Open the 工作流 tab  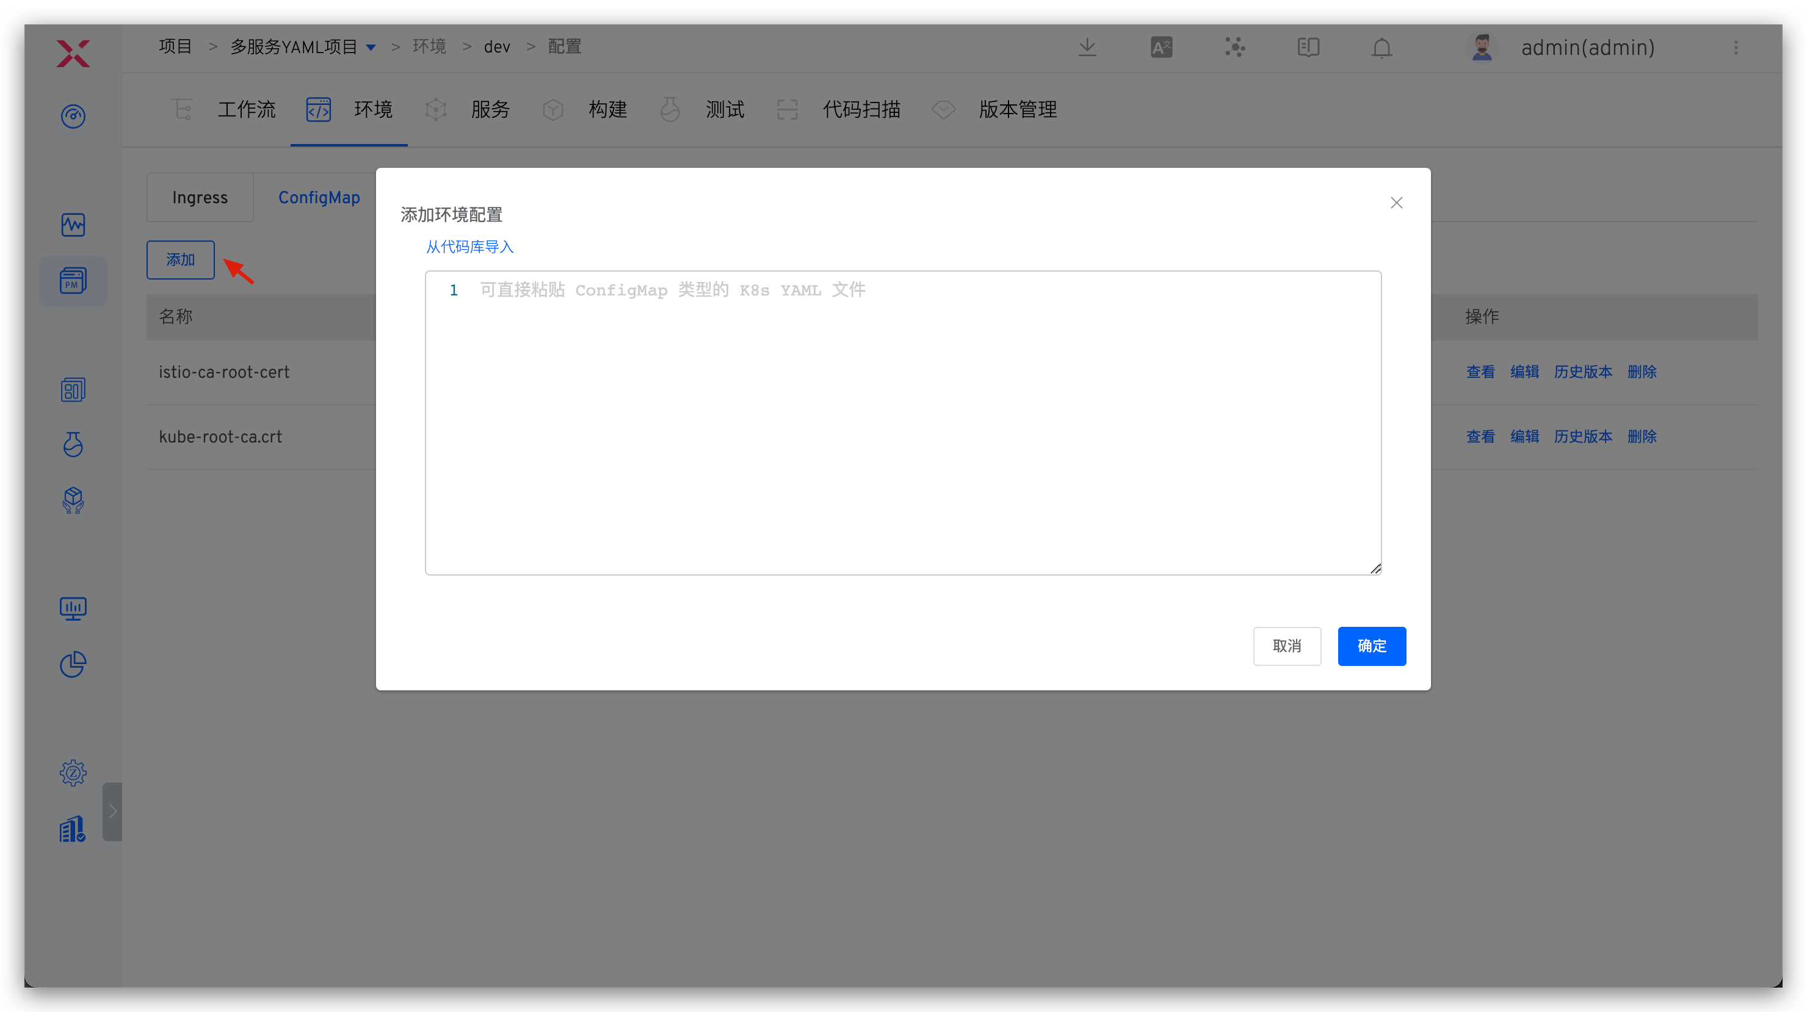point(246,109)
